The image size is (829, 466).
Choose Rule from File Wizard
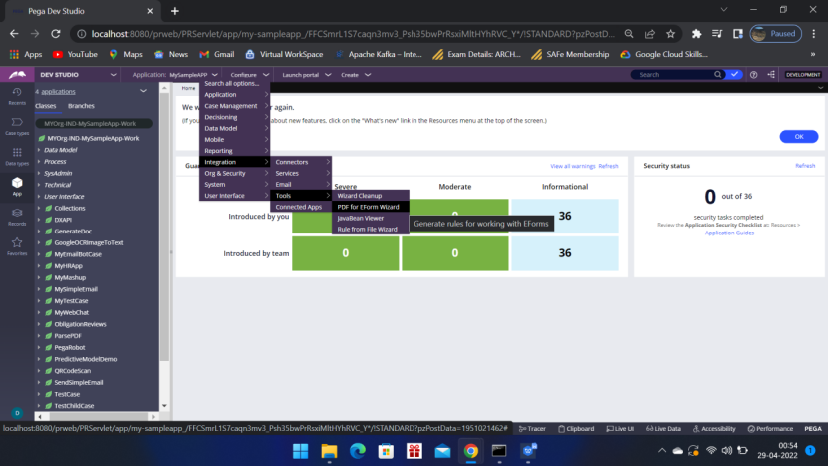pyautogui.click(x=371, y=229)
